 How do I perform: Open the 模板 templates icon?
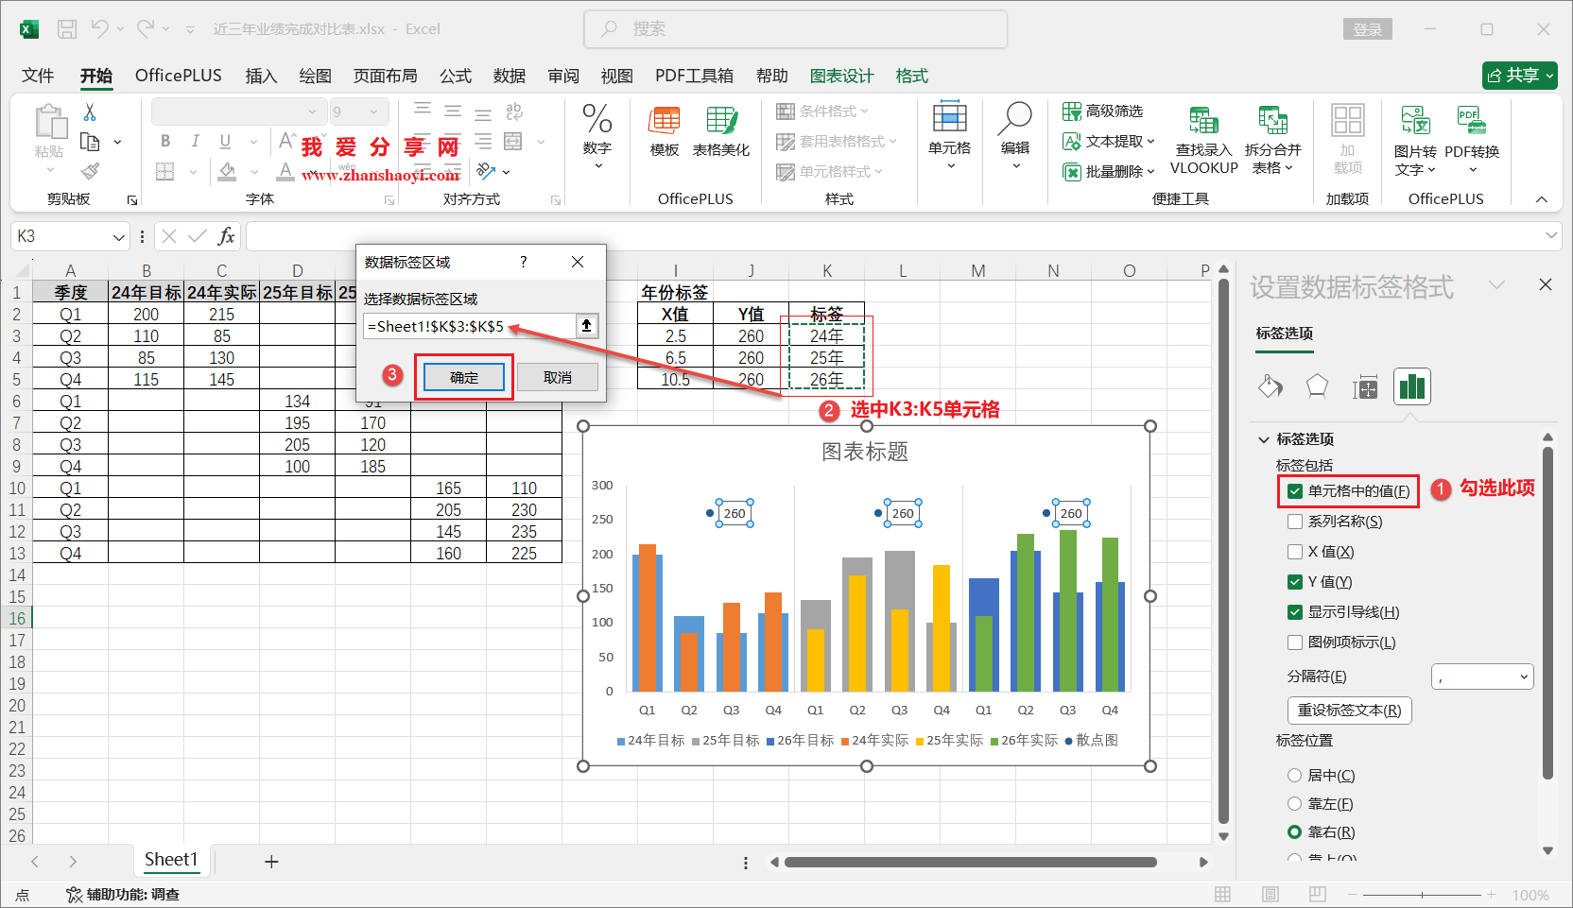click(x=665, y=121)
